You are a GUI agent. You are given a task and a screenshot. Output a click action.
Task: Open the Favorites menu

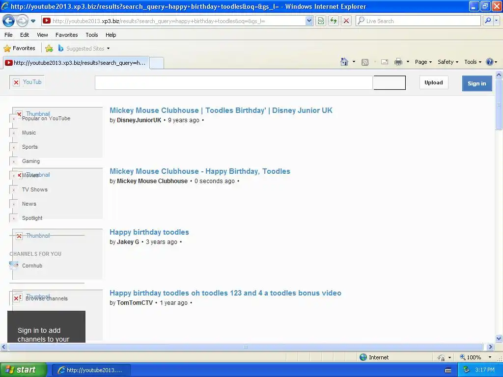pos(66,35)
